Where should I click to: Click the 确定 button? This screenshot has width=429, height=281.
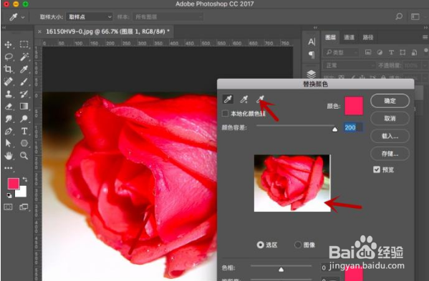390,101
